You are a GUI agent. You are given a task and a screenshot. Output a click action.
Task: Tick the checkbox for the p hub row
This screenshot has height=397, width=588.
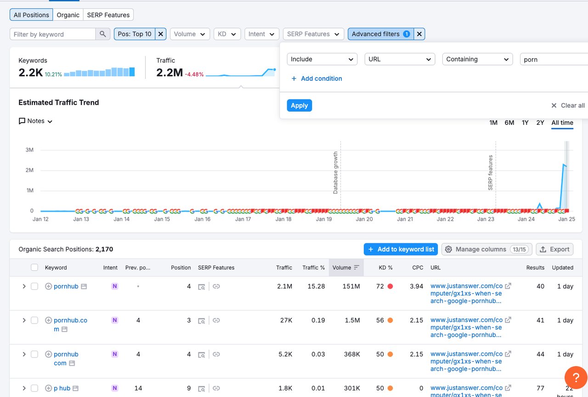[34, 388]
